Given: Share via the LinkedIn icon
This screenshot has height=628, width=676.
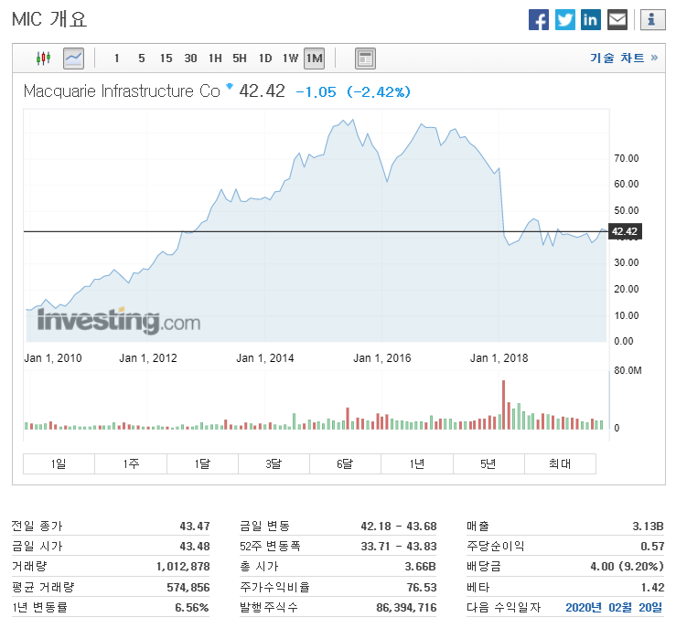Looking at the screenshot, I should tap(591, 20).
